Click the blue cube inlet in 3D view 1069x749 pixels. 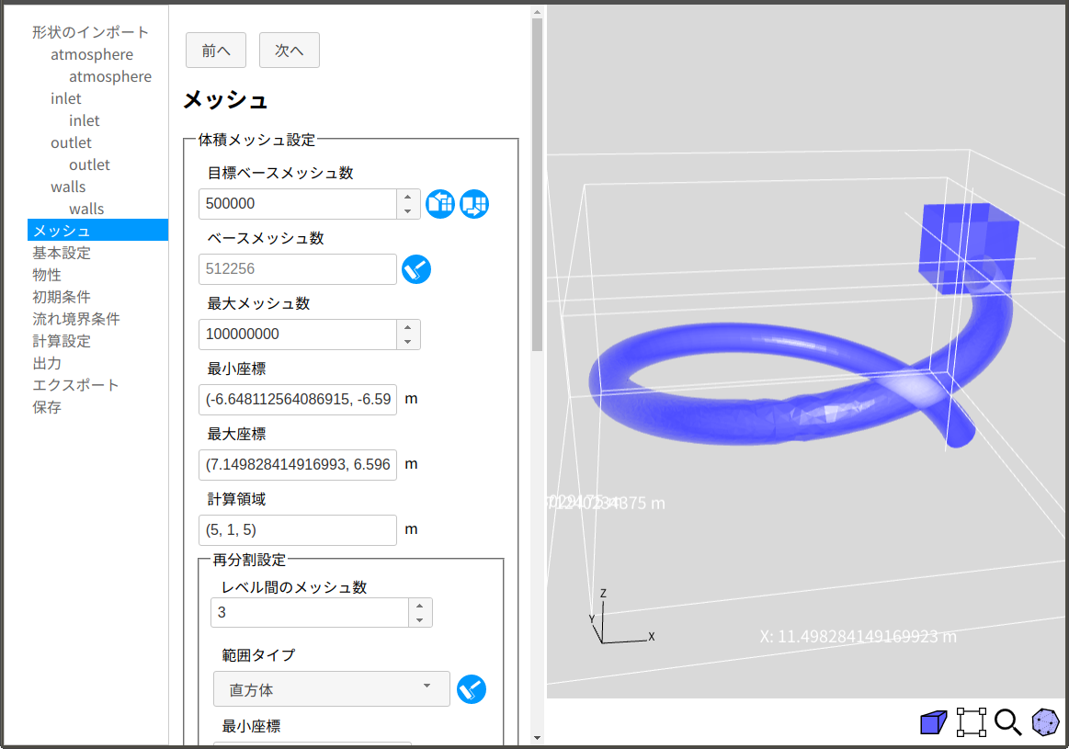(x=968, y=247)
